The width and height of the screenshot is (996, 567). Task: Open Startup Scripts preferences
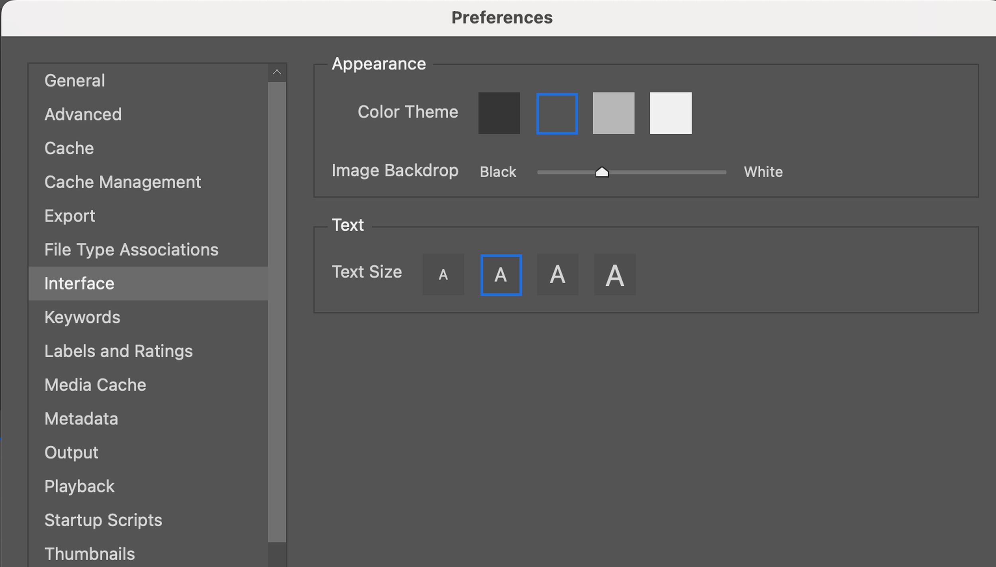tap(103, 520)
